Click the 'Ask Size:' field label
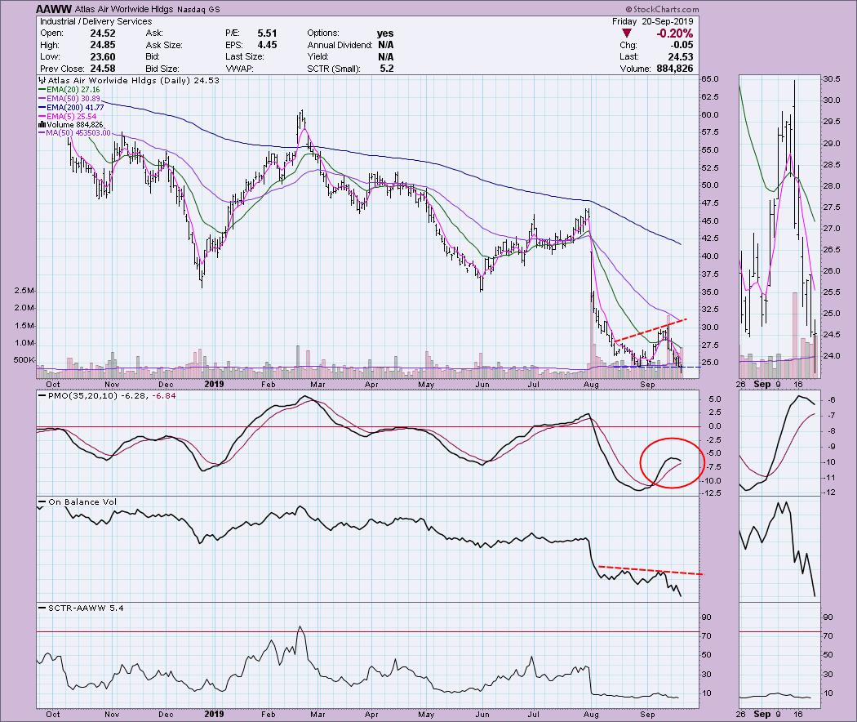The image size is (857, 722). [x=164, y=46]
